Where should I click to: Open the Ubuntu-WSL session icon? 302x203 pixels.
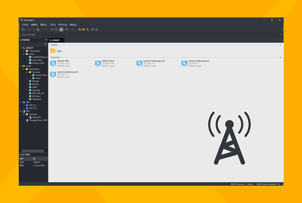coord(53,63)
